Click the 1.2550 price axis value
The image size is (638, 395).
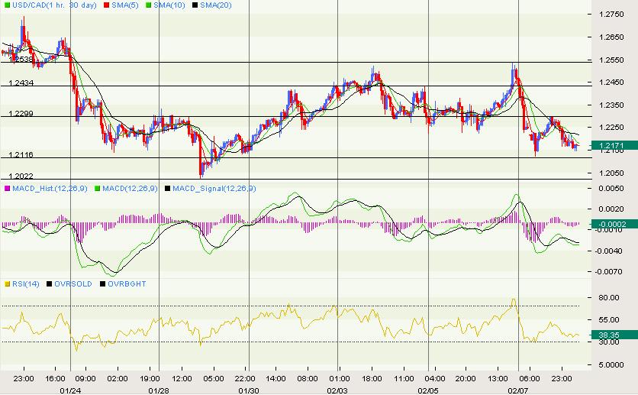(611, 60)
